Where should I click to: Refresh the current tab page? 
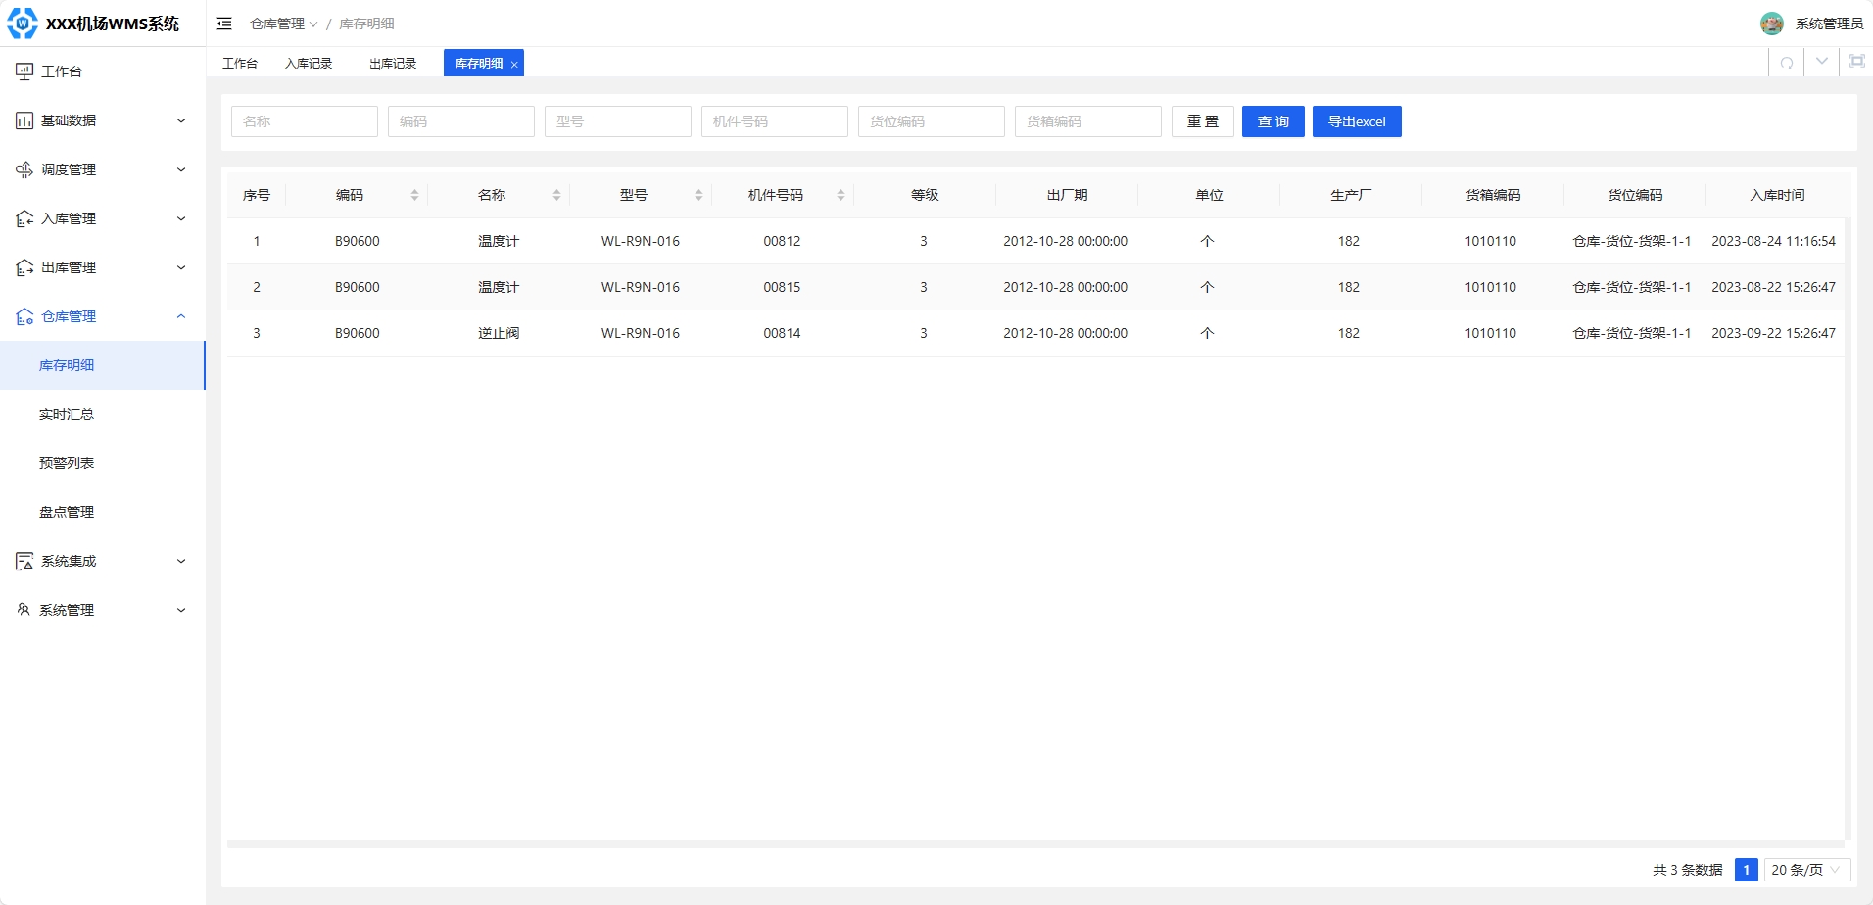(x=1787, y=63)
